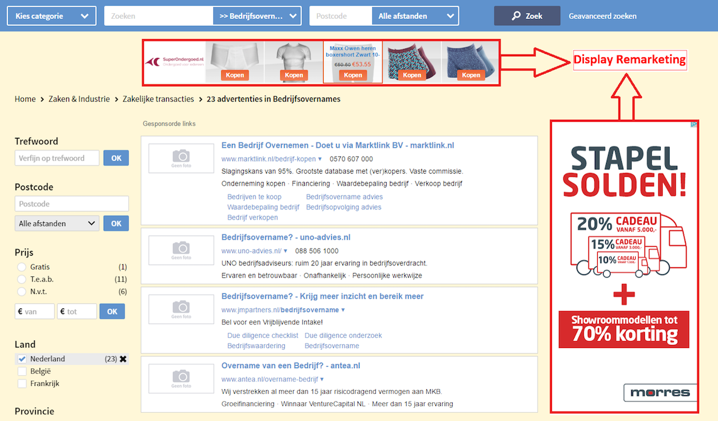The image size is (718, 421).
Task: Open the Overname van een Bedrijf antea.nl ad
Action: click(290, 366)
